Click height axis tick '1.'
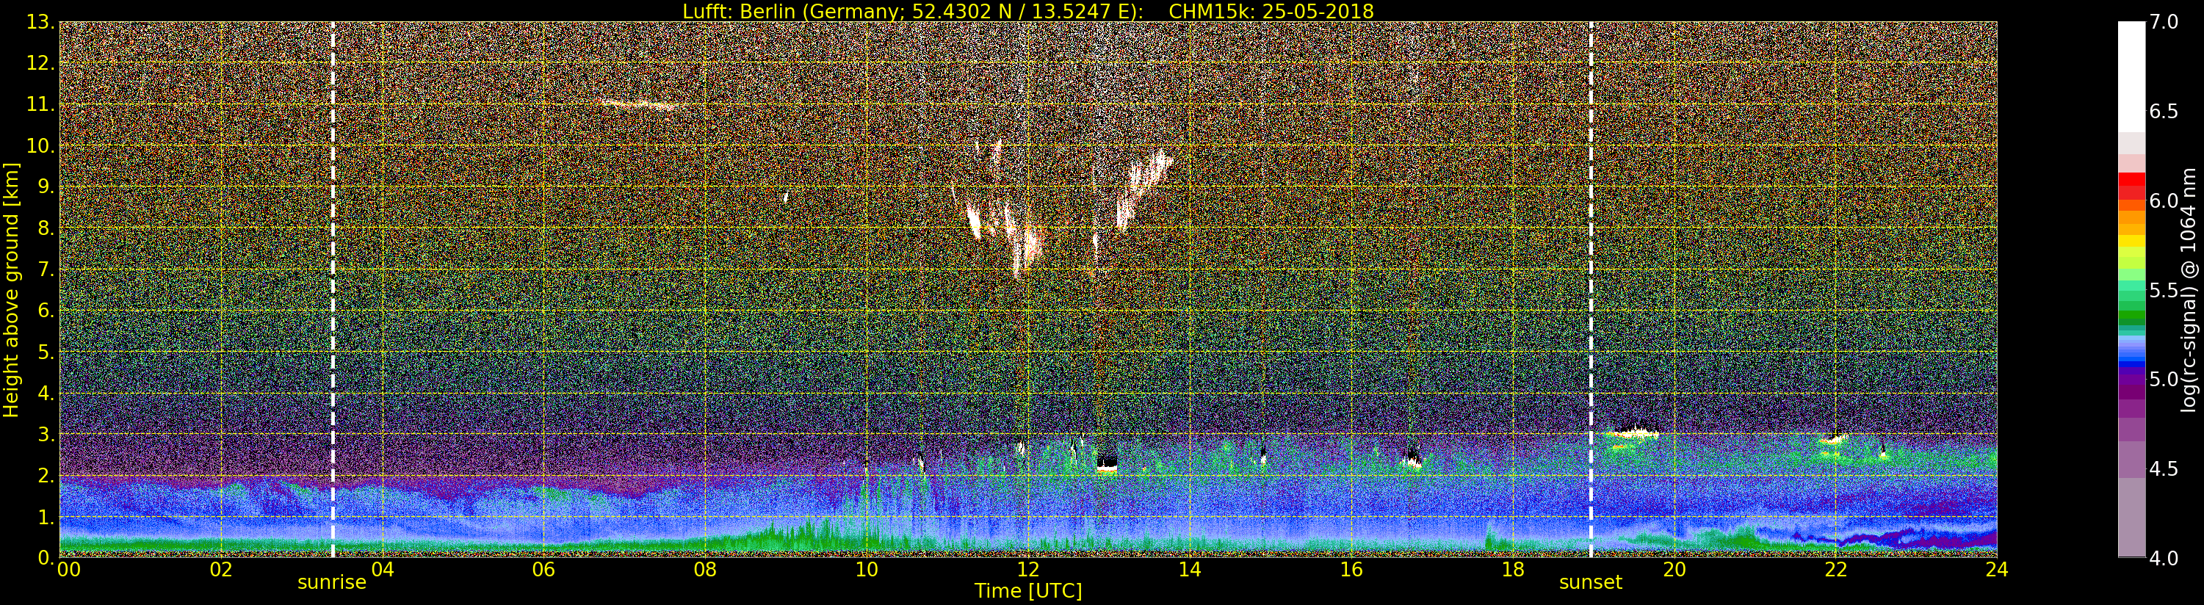Viewport: 2204px width, 605px height. coord(46,517)
